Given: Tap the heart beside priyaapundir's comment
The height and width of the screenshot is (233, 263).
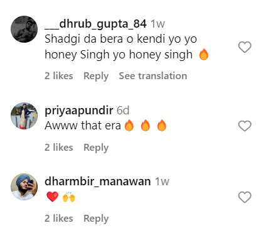Looking at the screenshot, I should pyautogui.click(x=245, y=126).
